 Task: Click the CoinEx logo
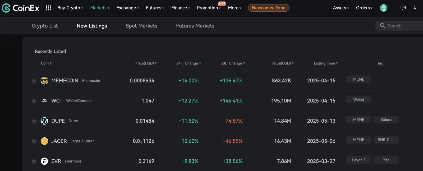click(20, 8)
